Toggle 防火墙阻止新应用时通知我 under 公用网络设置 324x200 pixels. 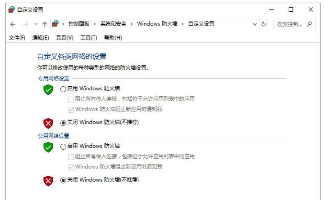[71, 167]
